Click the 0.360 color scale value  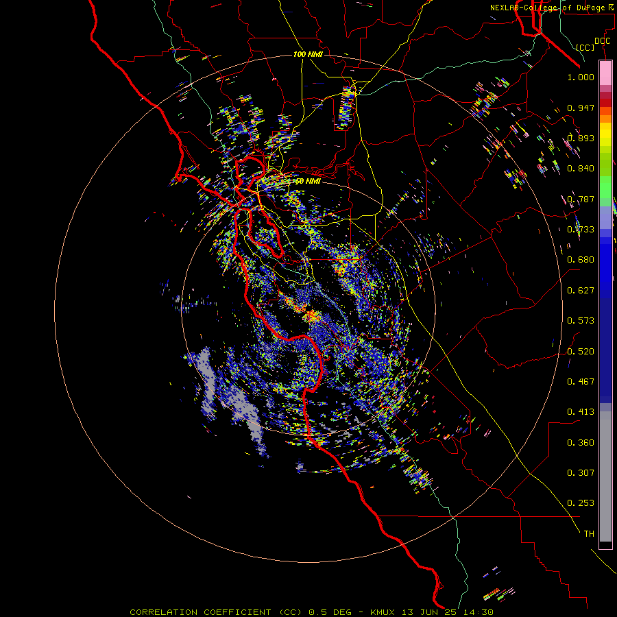(581, 443)
